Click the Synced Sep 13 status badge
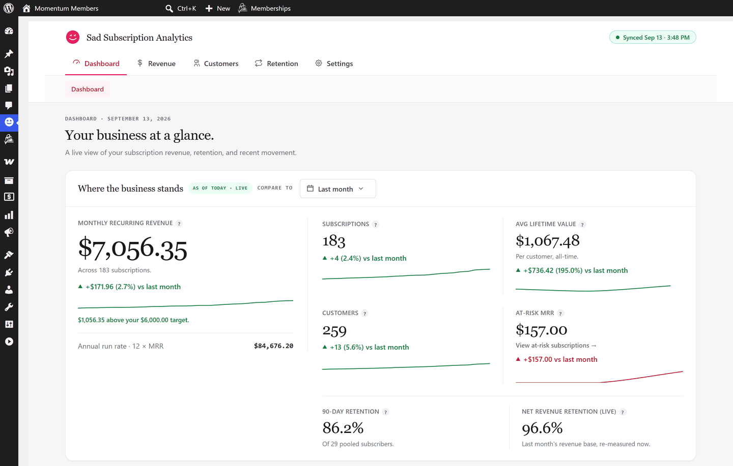Screen dimensions: 733x466 pos(653,38)
